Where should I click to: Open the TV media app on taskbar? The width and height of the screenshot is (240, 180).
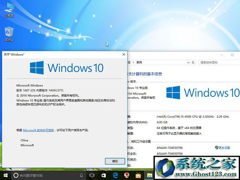click(x=138, y=175)
